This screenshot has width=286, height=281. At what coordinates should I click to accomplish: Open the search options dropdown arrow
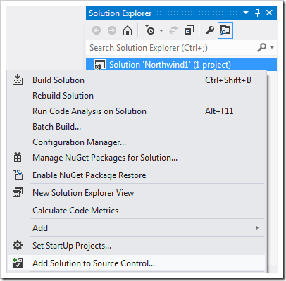click(272, 48)
